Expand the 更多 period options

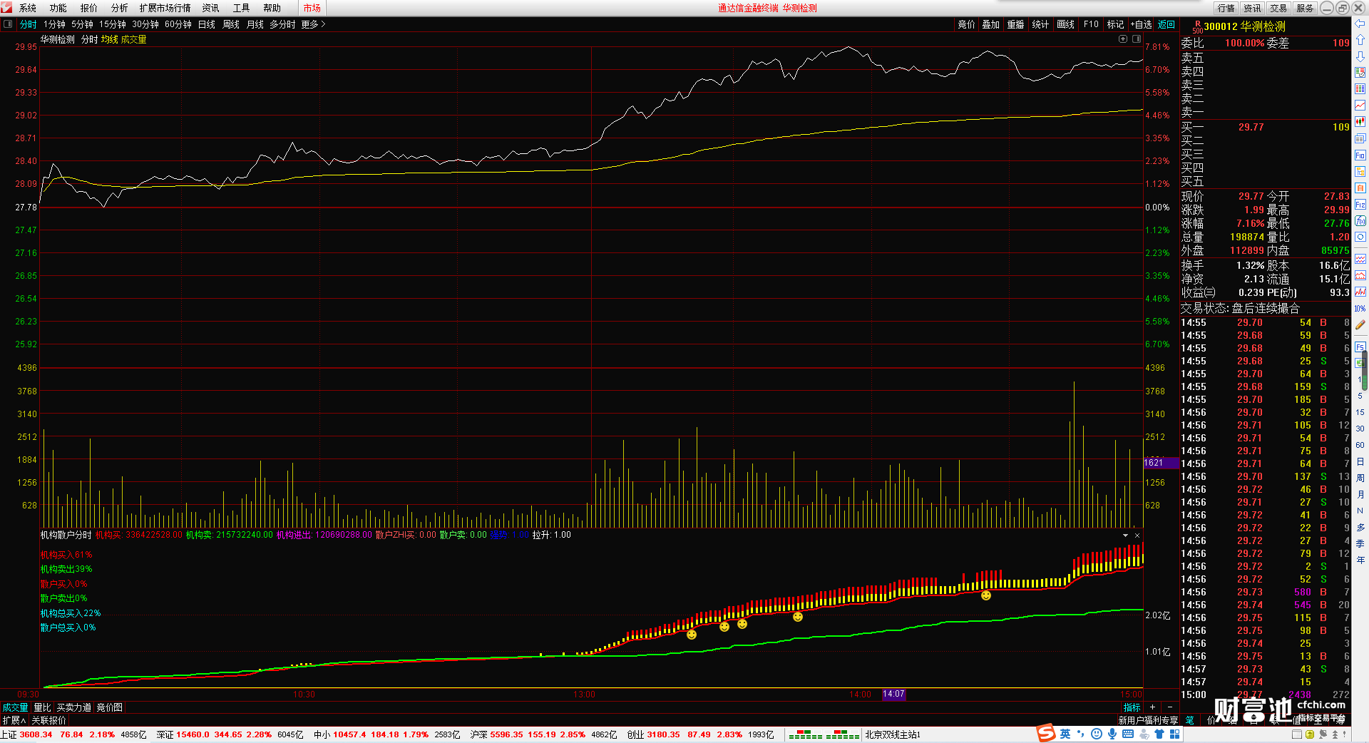coord(313,24)
